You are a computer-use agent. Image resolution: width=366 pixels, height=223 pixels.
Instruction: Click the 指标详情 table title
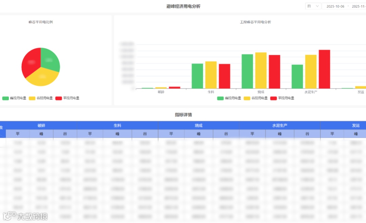tap(183, 115)
